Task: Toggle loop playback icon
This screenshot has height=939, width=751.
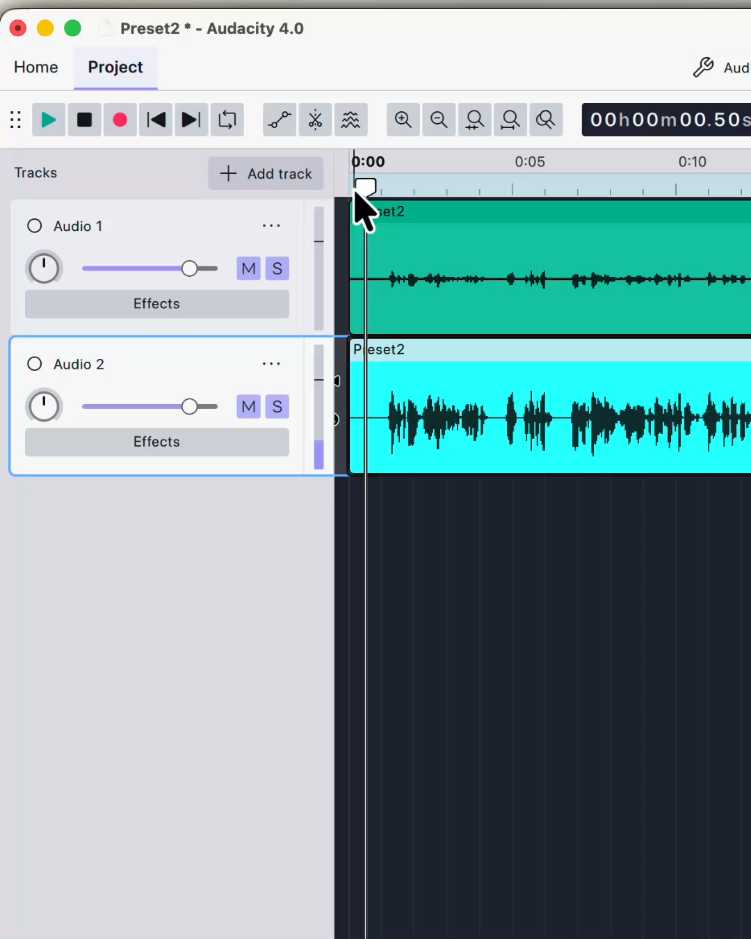Action: (227, 120)
